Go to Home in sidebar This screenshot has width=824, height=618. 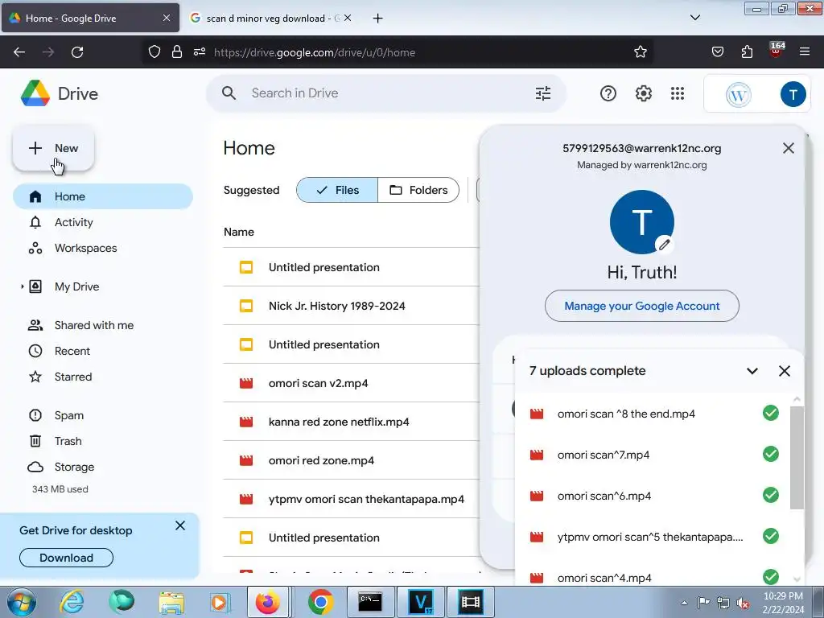pos(103,196)
